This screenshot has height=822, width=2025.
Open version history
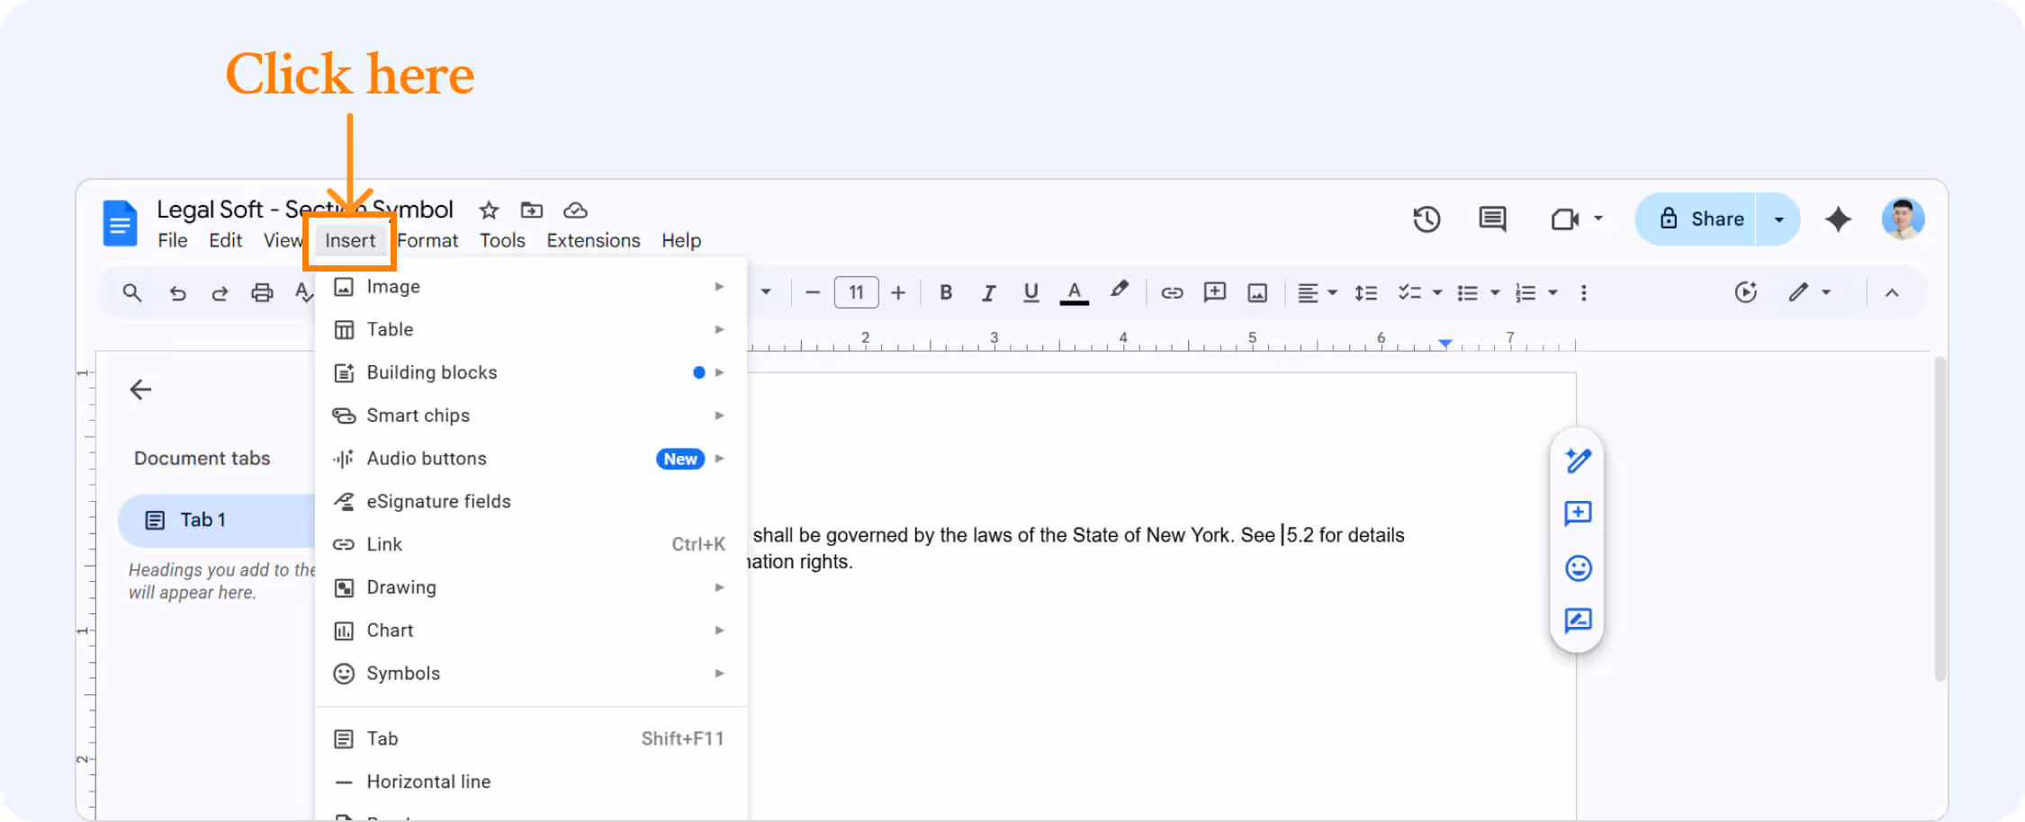1426,219
